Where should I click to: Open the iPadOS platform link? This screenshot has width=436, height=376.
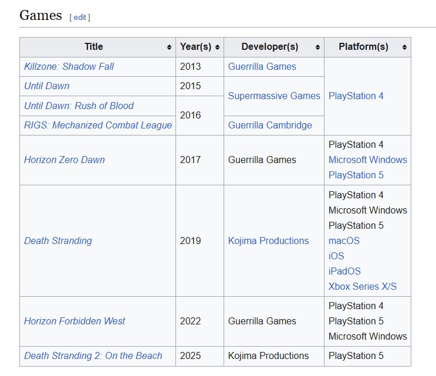pyautogui.click(x=344, y=271)
